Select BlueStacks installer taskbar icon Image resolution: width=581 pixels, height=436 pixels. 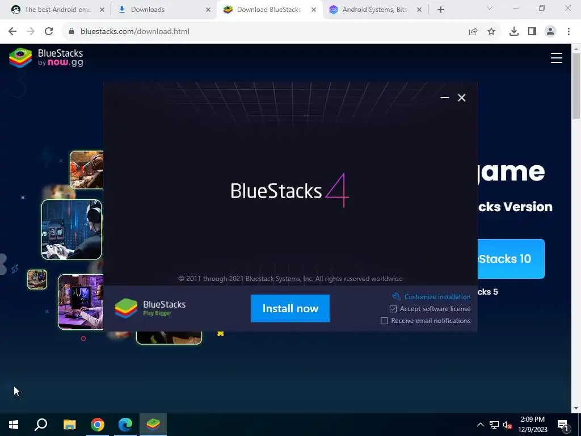153,425
